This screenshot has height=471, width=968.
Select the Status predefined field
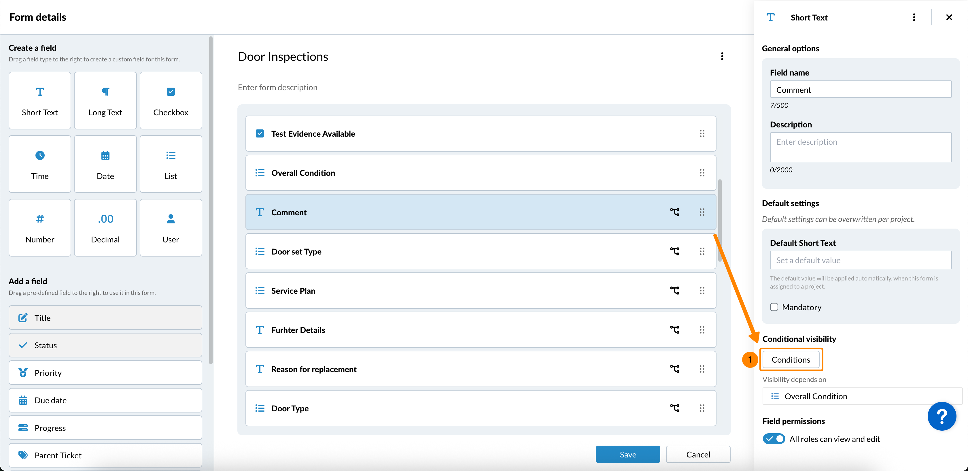(x=105, y=345)
